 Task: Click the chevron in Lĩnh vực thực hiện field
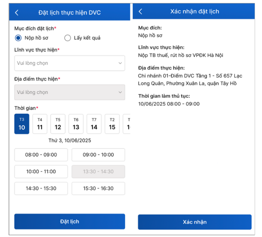pos(120,63)
